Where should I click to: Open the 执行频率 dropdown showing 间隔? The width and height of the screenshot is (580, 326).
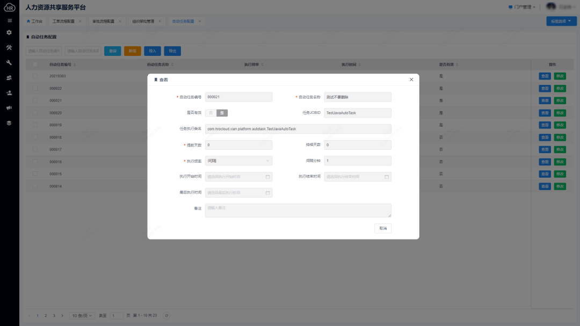(238, 161)
